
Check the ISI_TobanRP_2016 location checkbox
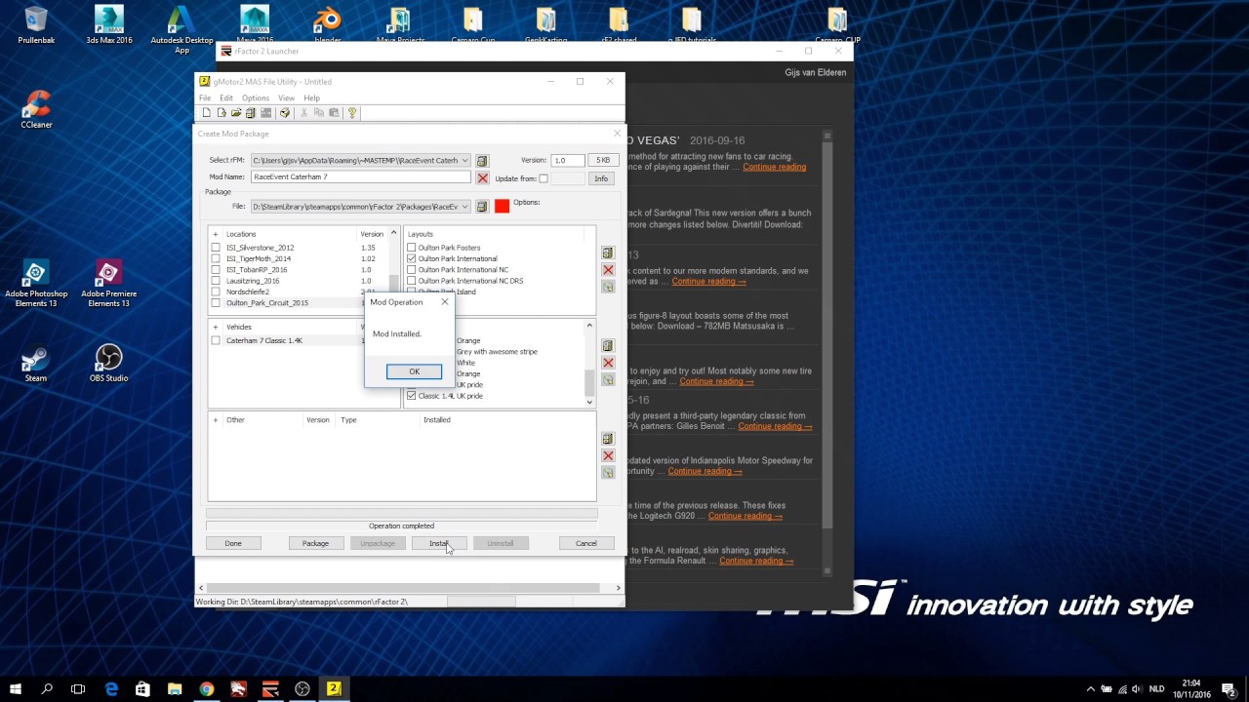point(216,269)
